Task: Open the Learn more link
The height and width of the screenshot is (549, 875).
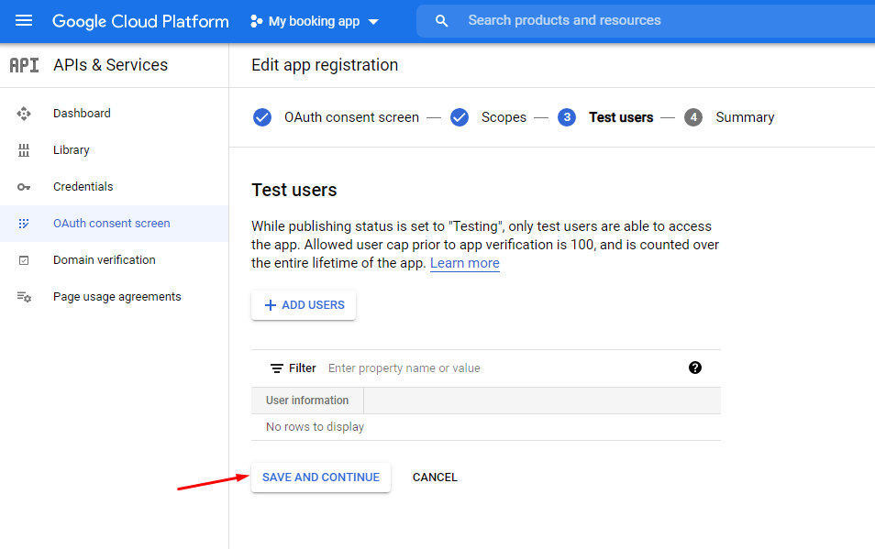Action: pos(464,263)
